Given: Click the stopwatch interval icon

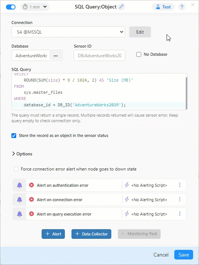Looking at the screenshot, I should click(25, 7).
